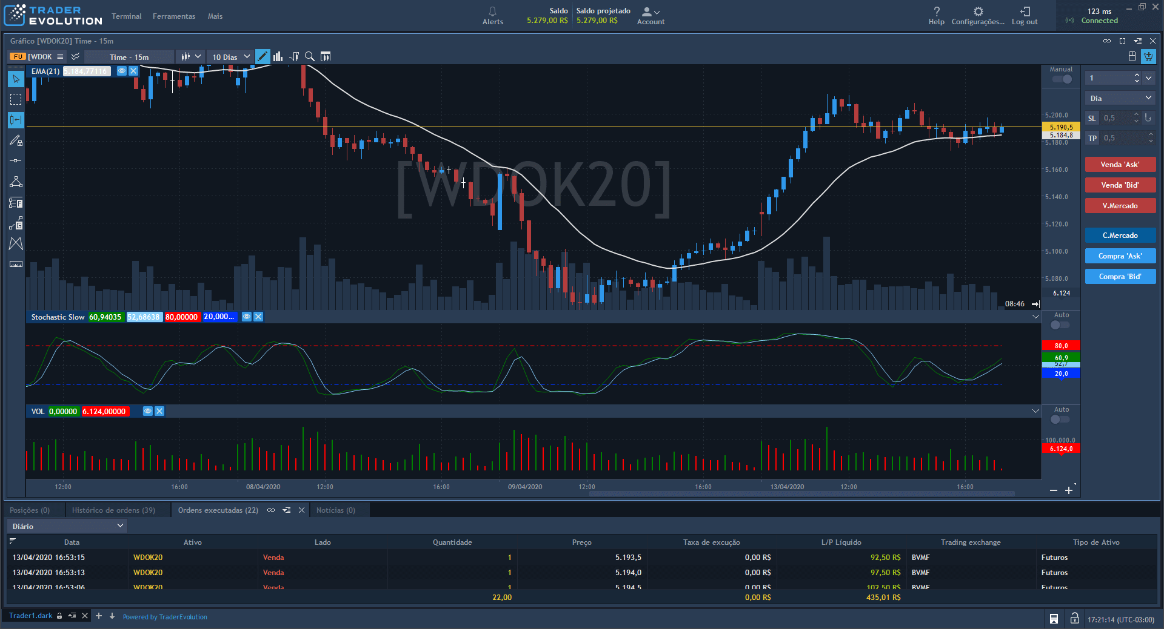1164x629 pixels.
Task: Increase the SL value with its up stepper
Action: pos(1136,115)
